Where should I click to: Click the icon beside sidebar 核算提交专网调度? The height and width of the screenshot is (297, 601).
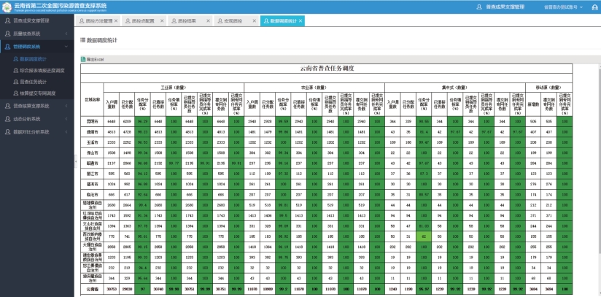[x=15, y=94]
